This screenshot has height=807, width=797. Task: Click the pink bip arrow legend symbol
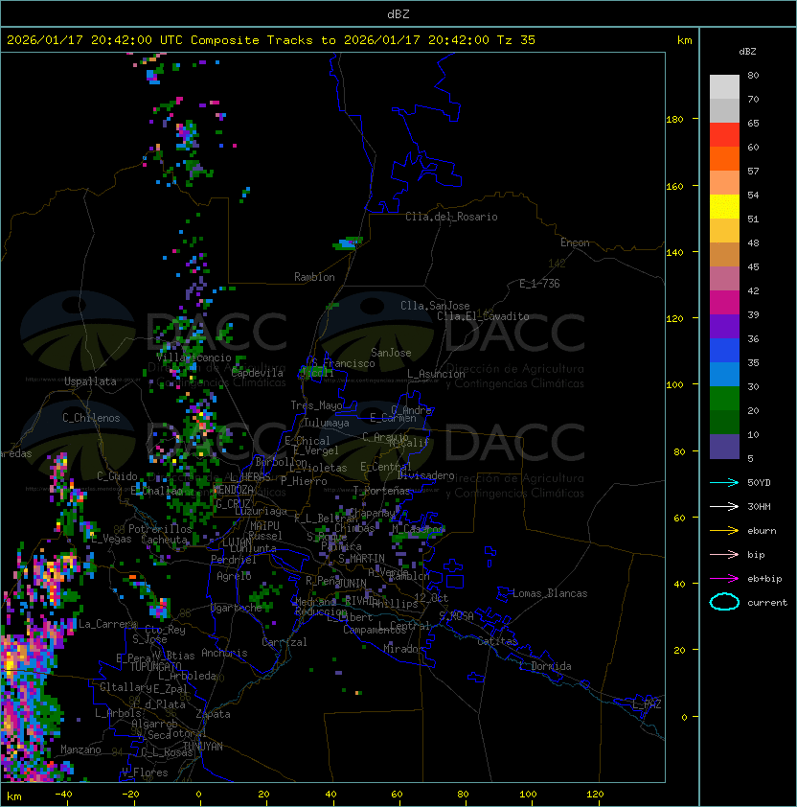[x=724, y=554]
